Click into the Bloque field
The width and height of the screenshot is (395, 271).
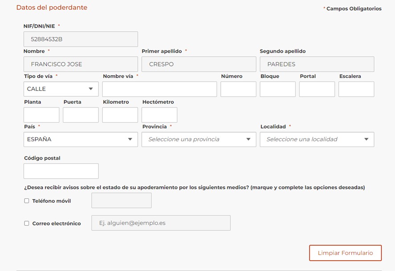click(x=278, y=89)
